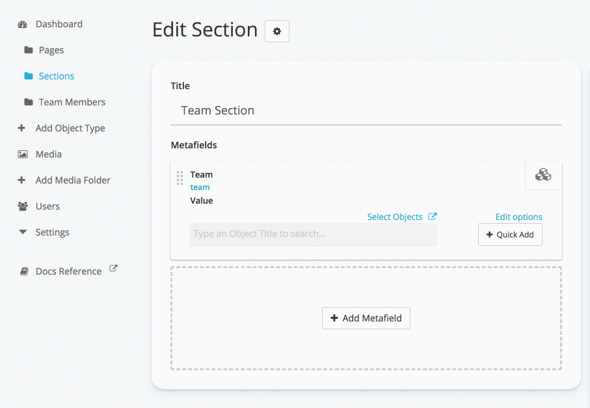Open the Edit options link
This screenshot has height=408, width=590.
click(518, 217)
